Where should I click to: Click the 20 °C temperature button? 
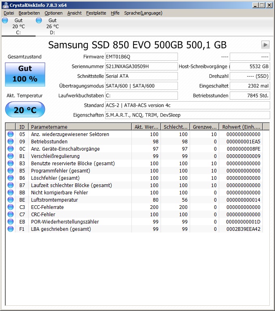(25, 109)
